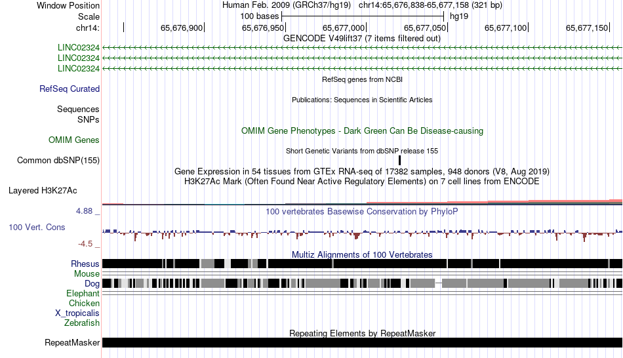Screen dimensions: 623x358
Task: Open the RefSeq Curated track label
Action: click(70, 89)
